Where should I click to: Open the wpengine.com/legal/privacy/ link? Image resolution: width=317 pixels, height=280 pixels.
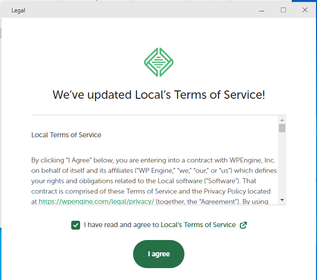tap(96, 201)
